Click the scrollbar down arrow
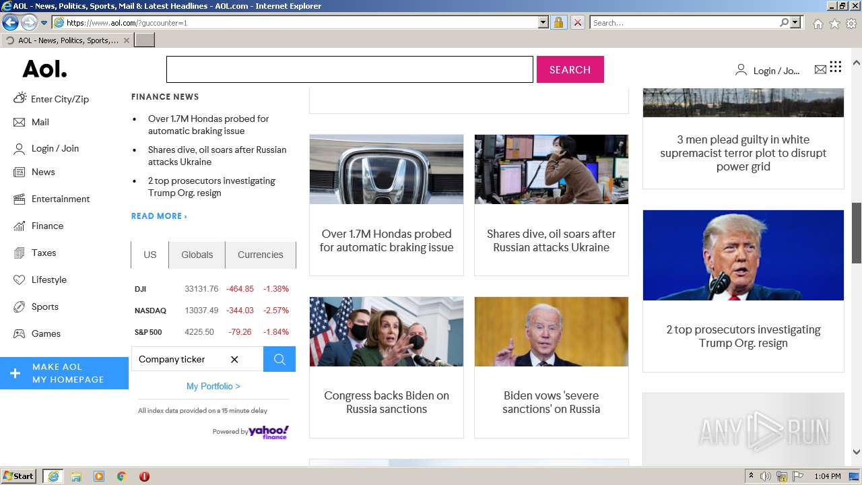 point(857,453)
